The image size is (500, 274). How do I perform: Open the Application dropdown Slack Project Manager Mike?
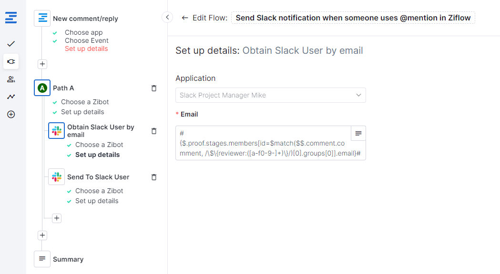point(270,95)
